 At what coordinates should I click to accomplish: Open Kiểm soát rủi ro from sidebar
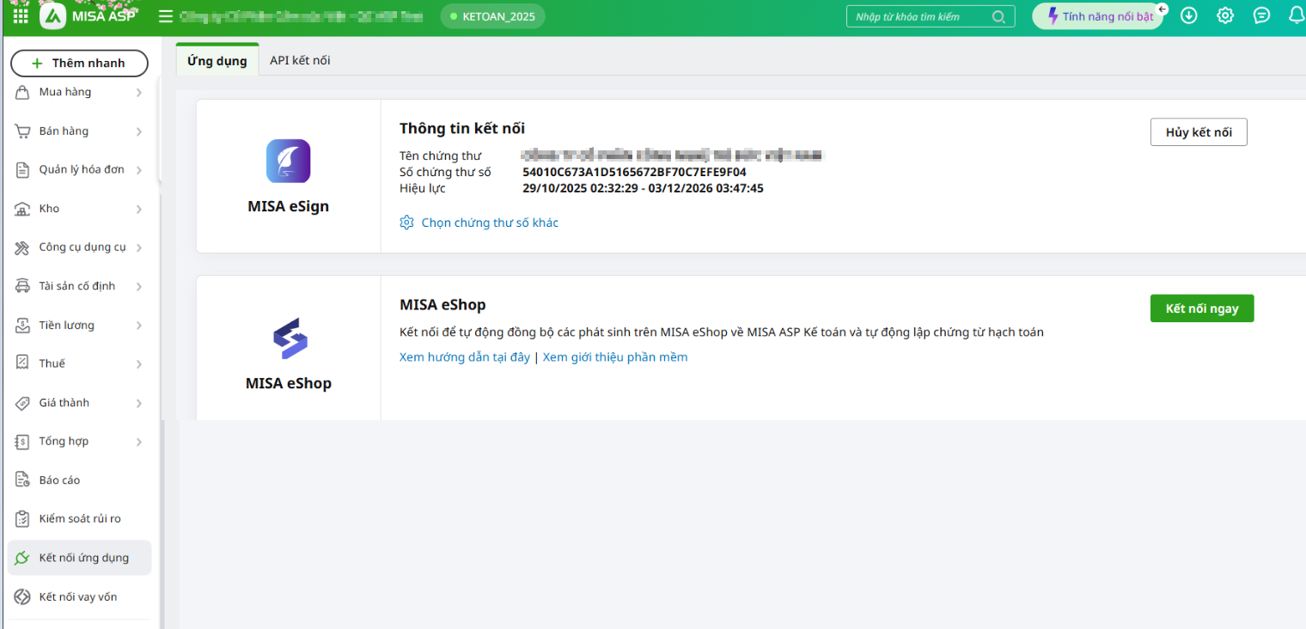pyautogui.click(x=80, y=519)
